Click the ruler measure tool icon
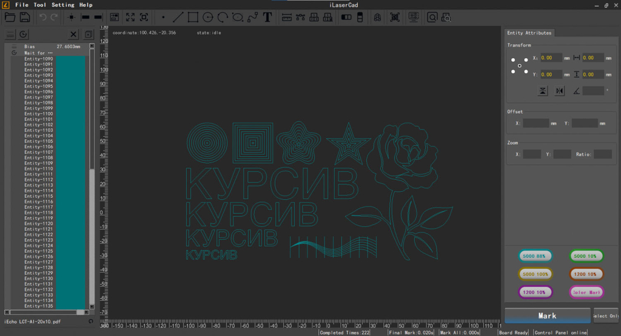The image size is (621, 336). (287, 18)
